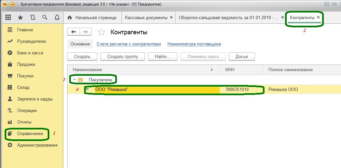Click the Банк и касса ruble icon
Viewport: 341px width, 168px height.
(x=10, y=53)
